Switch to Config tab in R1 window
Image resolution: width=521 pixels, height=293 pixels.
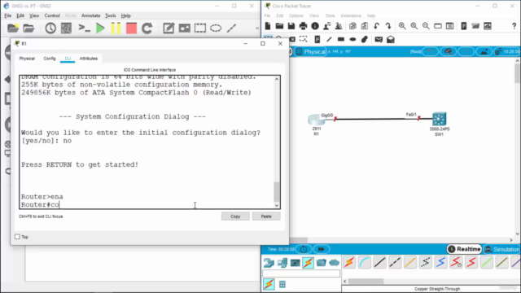tap(50, 59)
